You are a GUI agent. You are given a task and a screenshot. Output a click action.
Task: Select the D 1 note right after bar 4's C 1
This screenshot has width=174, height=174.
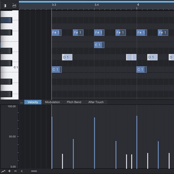coord(152,57)
